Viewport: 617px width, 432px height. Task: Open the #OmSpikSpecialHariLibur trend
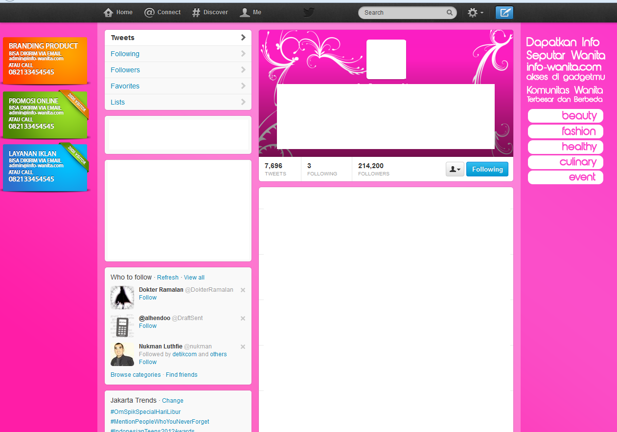pos(145,411)
